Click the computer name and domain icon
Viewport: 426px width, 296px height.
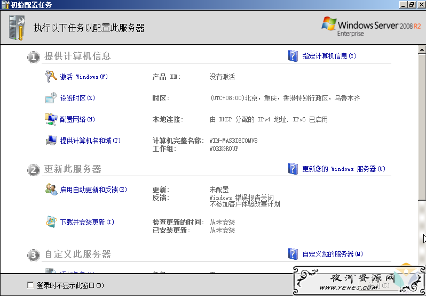coord(51,141)
